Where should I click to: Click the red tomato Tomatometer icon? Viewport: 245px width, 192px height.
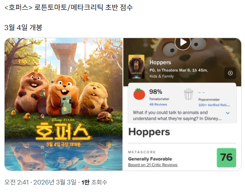[x=139, y=94]
